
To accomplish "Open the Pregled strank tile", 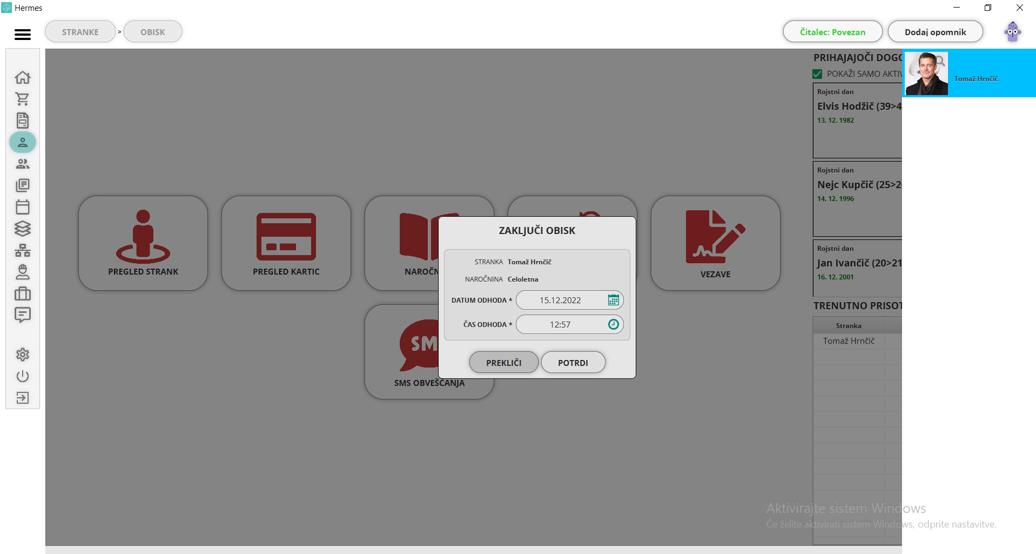I will pos(143,243).
